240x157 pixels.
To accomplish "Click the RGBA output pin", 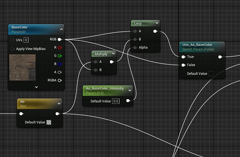I will (60, 80).
